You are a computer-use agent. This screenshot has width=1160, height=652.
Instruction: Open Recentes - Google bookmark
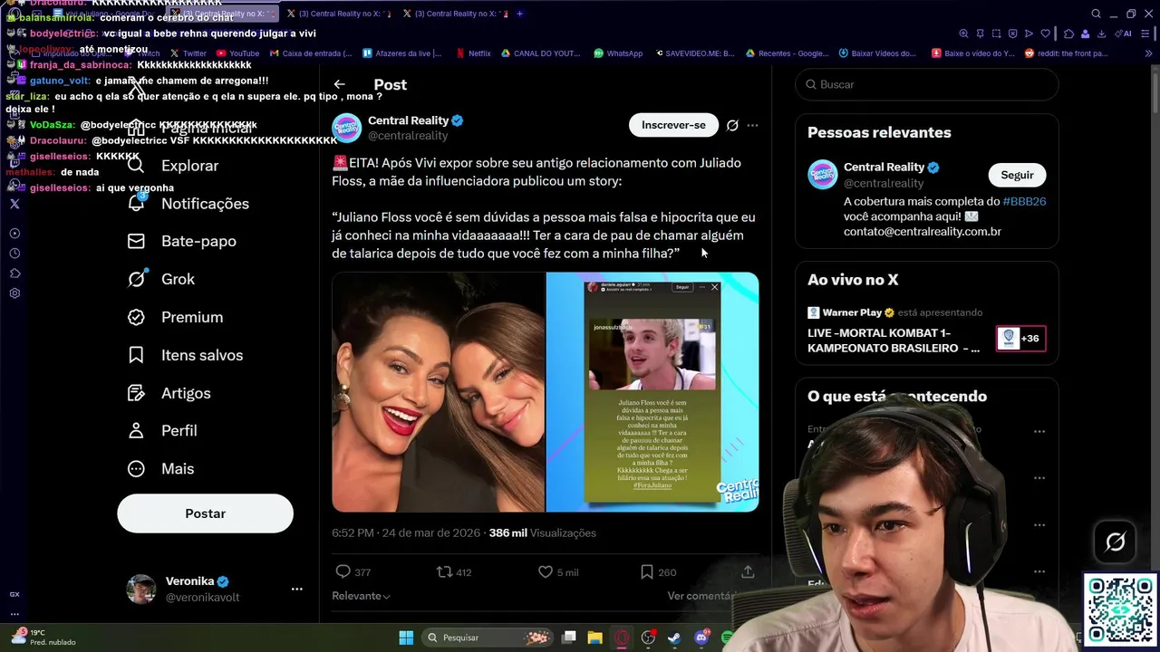tap(788, 53)
